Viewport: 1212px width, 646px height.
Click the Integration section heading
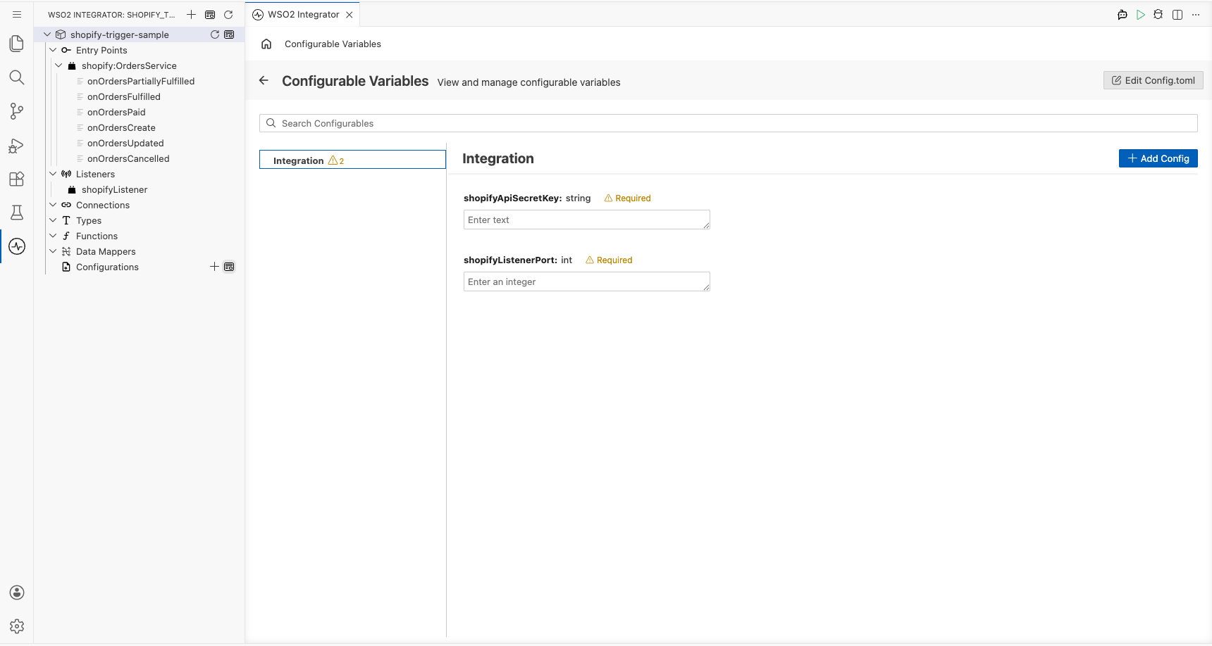click(x=497, y=158)
